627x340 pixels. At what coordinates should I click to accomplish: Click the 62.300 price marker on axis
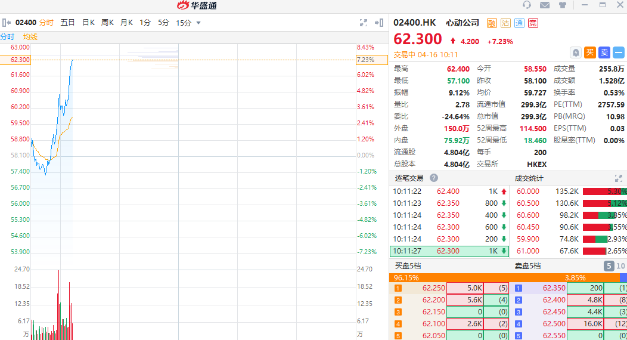pos(15,60)
